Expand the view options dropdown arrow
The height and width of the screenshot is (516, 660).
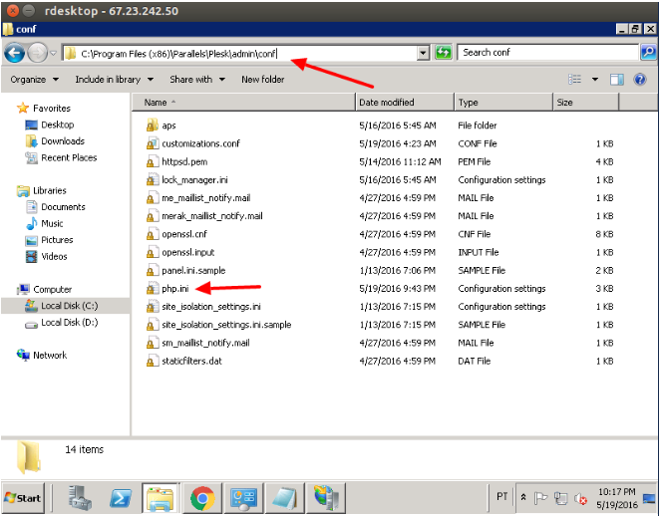coord(595,79)
